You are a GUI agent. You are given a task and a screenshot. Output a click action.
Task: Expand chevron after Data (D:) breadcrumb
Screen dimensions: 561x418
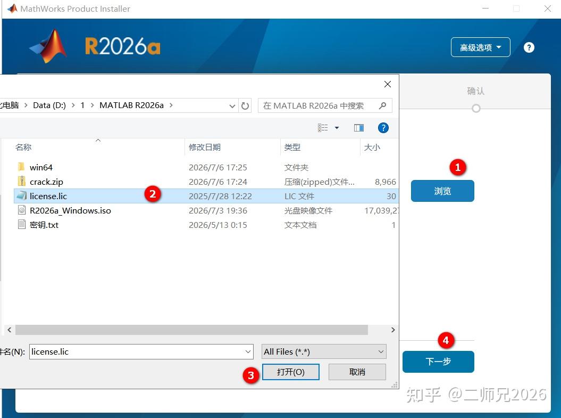click(x=73, y=105)
